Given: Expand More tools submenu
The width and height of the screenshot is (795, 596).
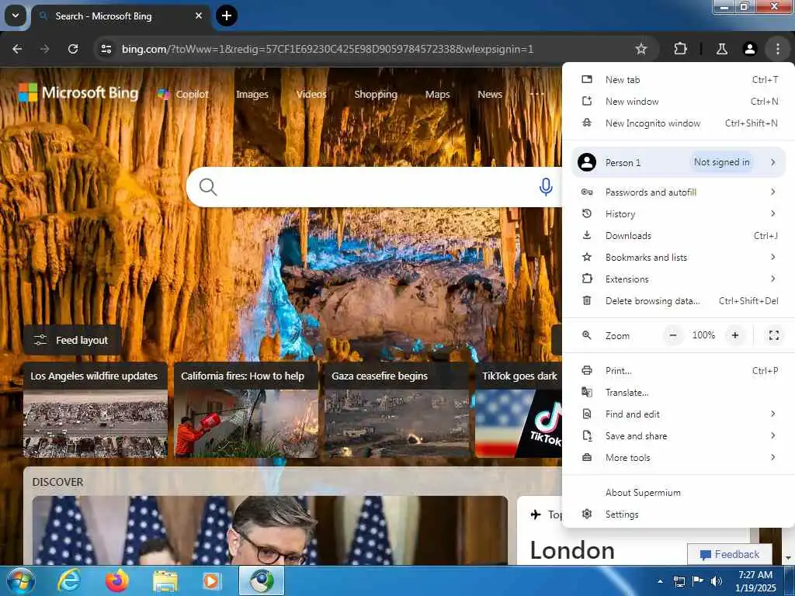Looking at the screenshot, I should point(679,458).
